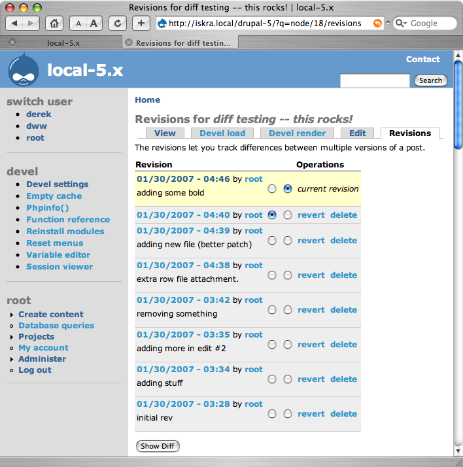463x467 pixels.
Task: Close the Revisions for diff testing tab
Action: click(x=129, y=43)
